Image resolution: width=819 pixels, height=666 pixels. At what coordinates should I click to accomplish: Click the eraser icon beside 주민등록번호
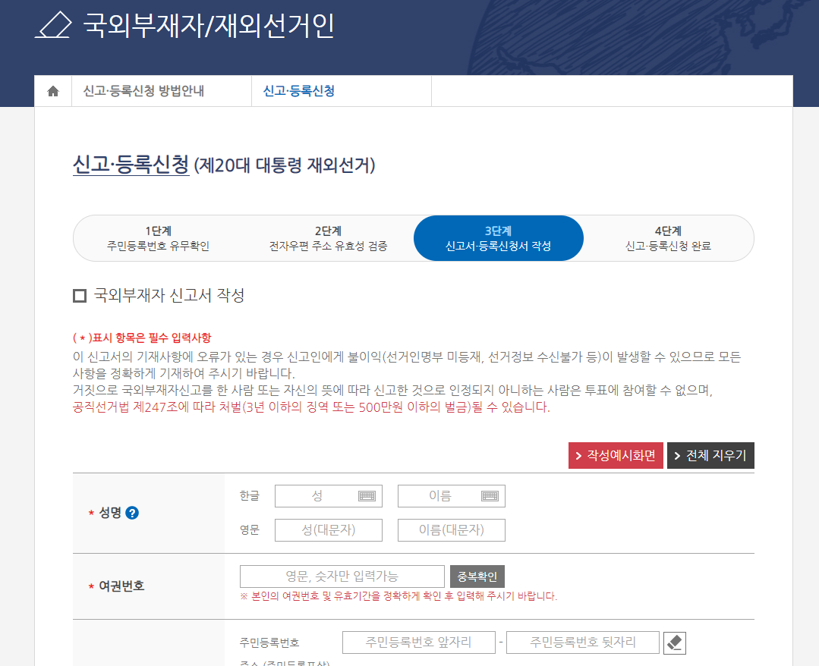coord(674,642)
